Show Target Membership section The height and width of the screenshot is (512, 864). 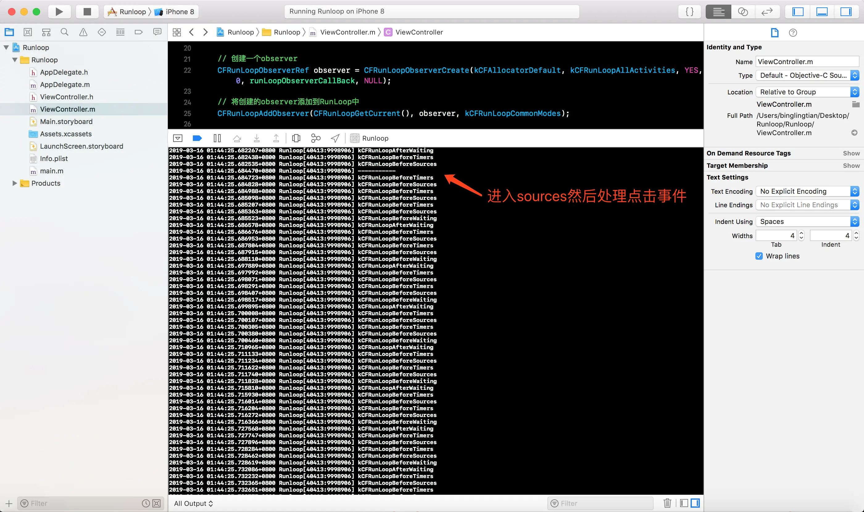(851, 166)
